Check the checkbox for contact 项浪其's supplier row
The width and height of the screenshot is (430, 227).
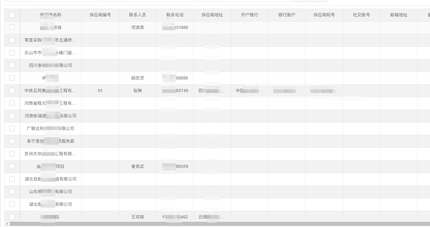(x=12, y=27)
